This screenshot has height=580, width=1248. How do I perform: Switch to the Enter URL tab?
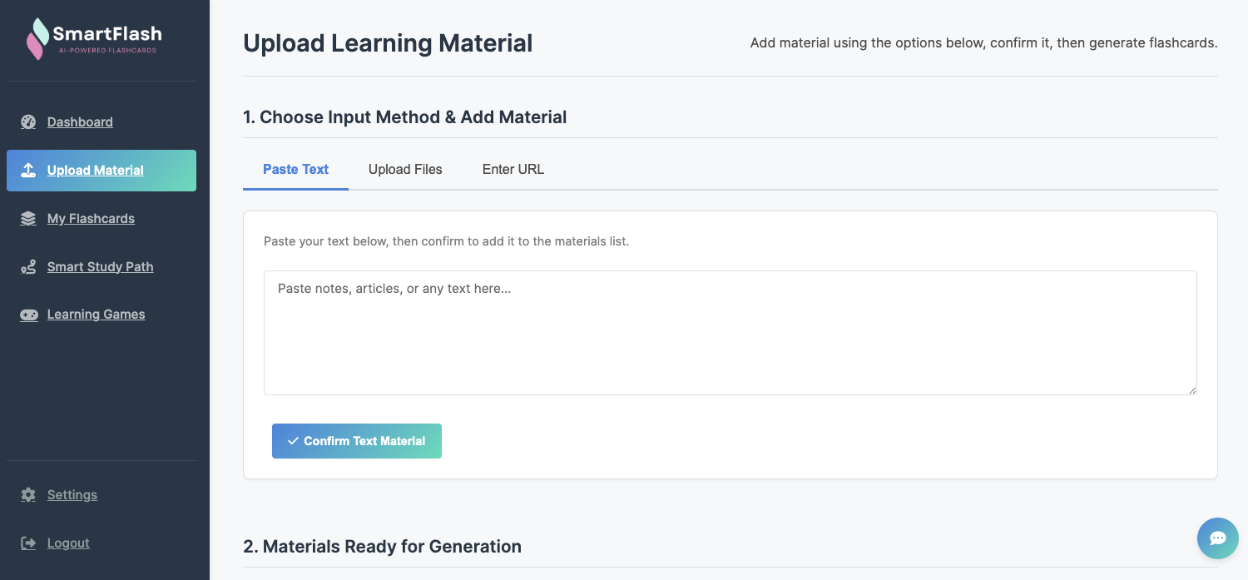pyautogui.click(x=513, y=170)
